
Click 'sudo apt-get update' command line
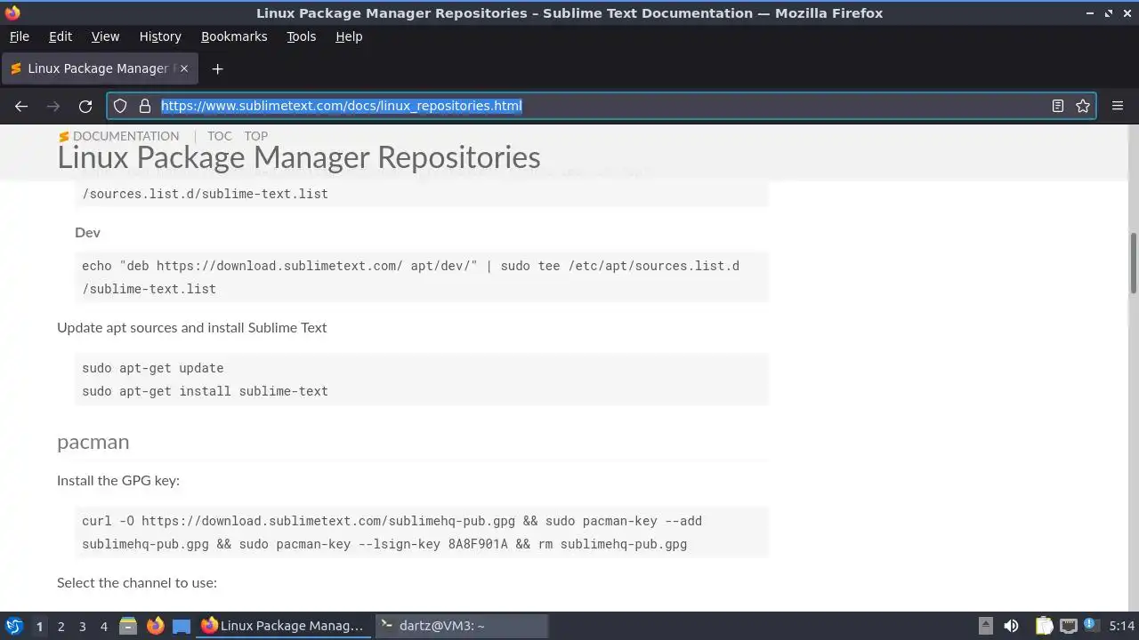[153, 368]
